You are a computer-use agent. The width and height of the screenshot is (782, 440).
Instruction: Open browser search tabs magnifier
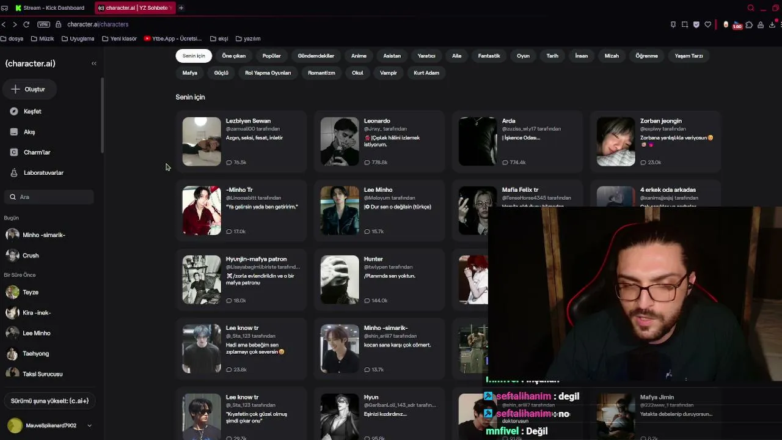tap(751, 8)
